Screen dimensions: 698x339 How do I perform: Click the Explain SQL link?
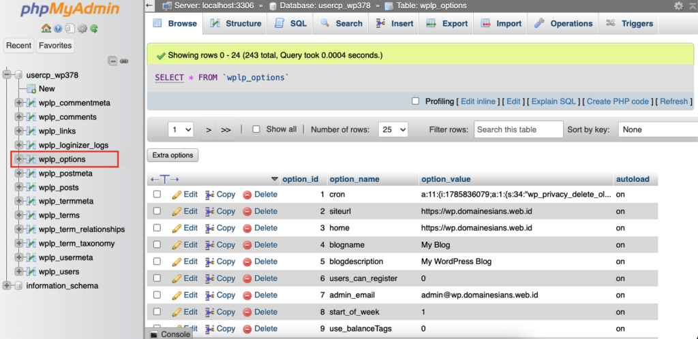(553, 101)
